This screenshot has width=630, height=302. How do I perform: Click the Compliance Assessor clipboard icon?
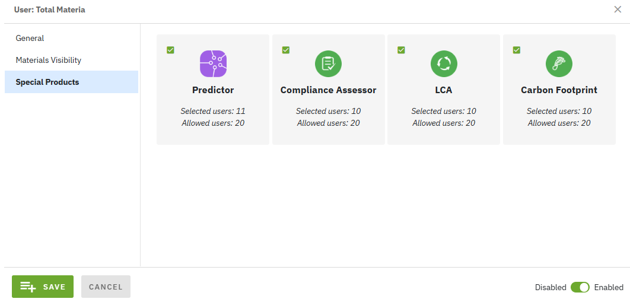(x=328, y=63)
